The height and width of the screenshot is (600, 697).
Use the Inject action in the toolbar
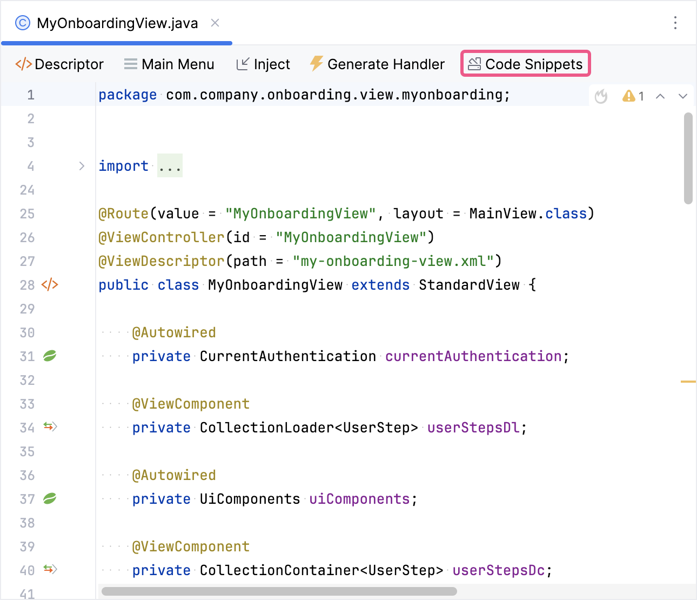click(x=271, y=63)
